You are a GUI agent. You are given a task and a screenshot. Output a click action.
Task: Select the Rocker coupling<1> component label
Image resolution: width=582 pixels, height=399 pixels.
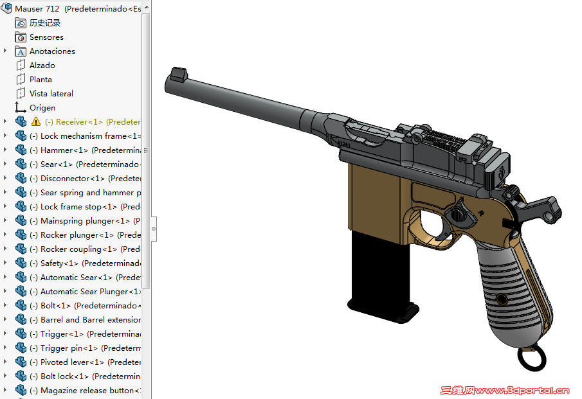pos(85,249)
